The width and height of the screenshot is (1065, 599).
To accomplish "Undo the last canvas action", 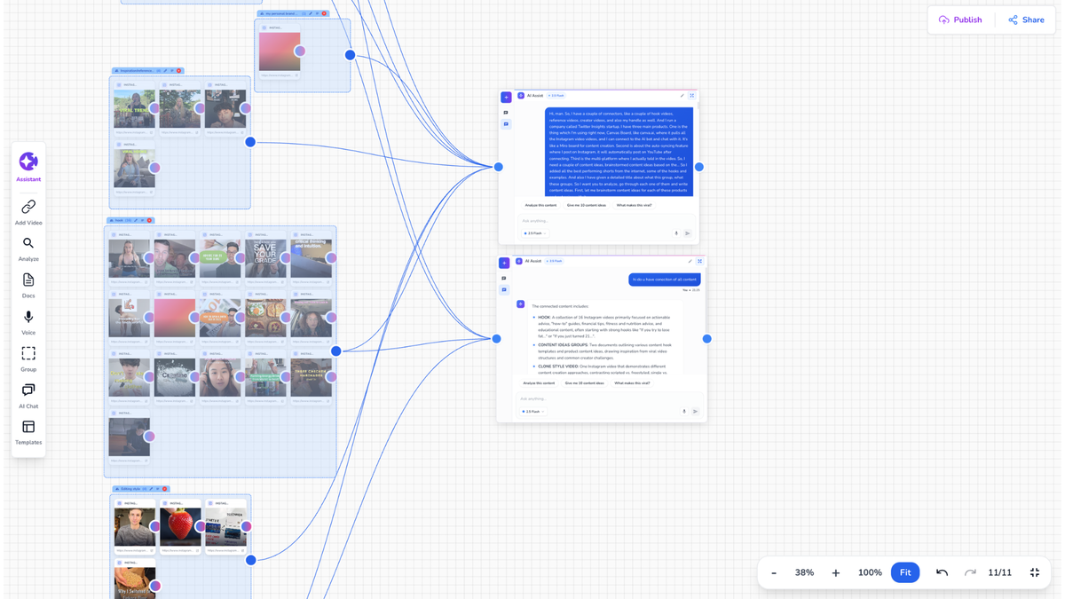I will [x=942, y=572].
